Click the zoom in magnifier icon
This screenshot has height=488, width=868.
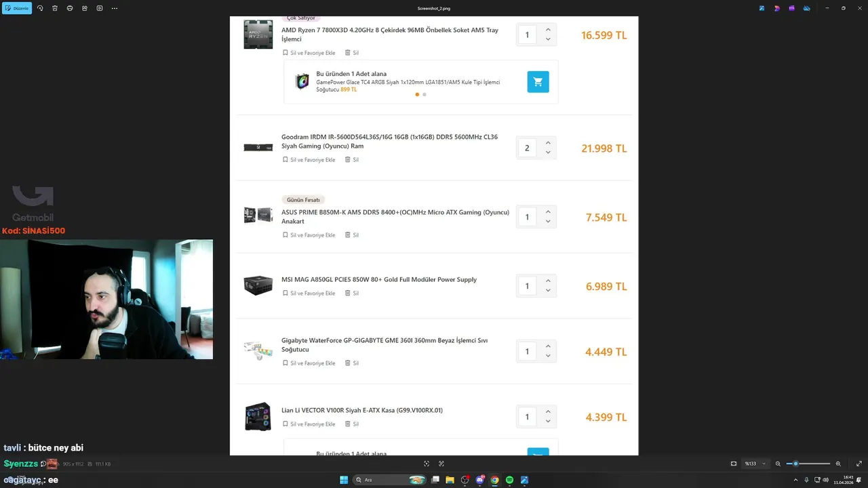[x=838, y=464]
